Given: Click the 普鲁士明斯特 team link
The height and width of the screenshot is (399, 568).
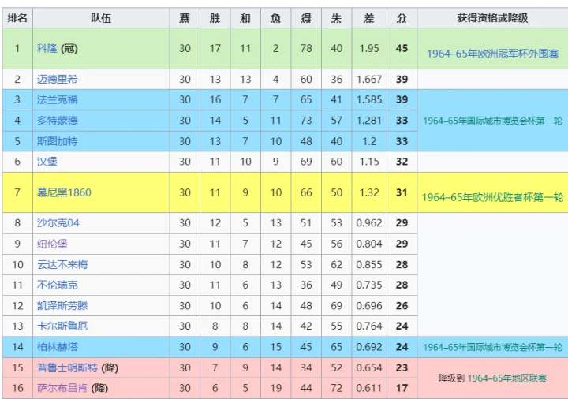Looking at the screenshot, I should click(62, 367).
